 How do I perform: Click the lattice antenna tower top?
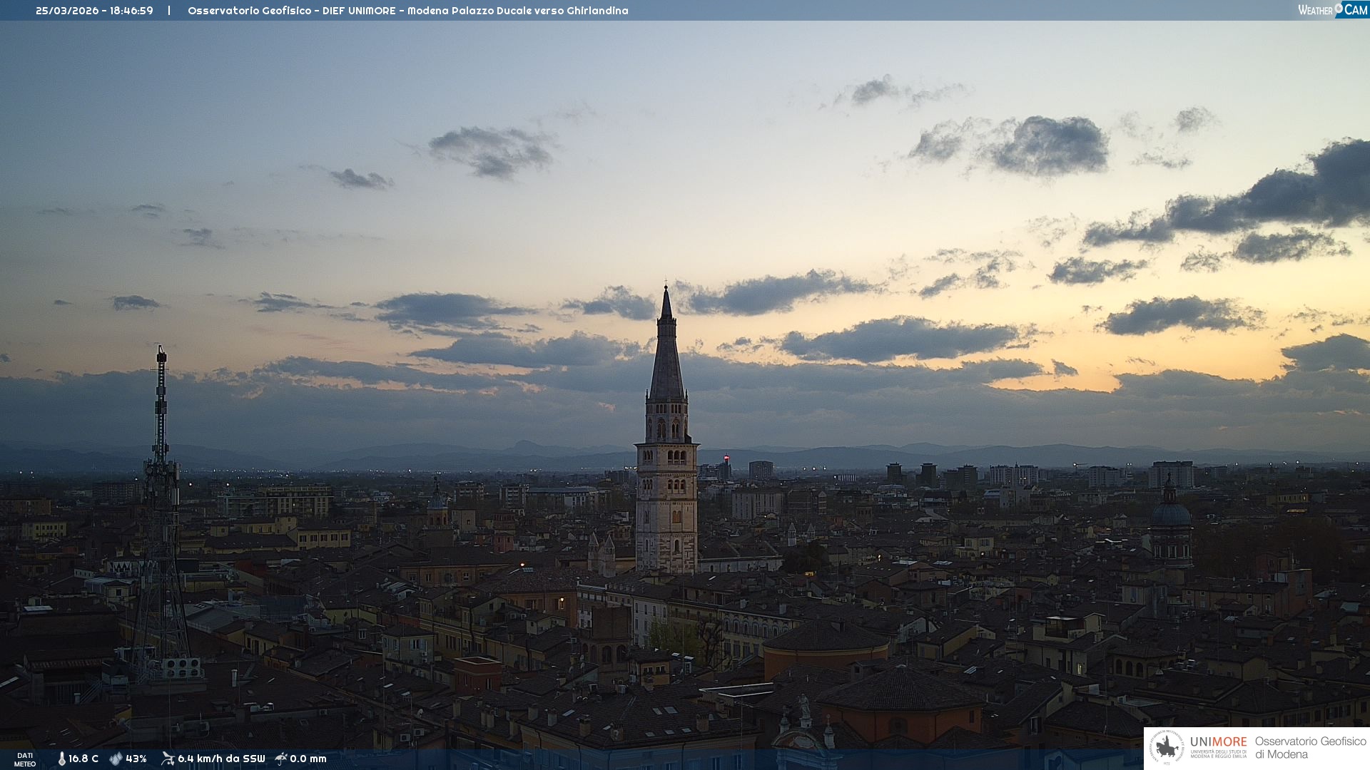pos(161,356)
